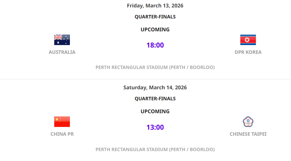Click the China PR flag icon
The image size is (291, 161).
coord(62,122)
